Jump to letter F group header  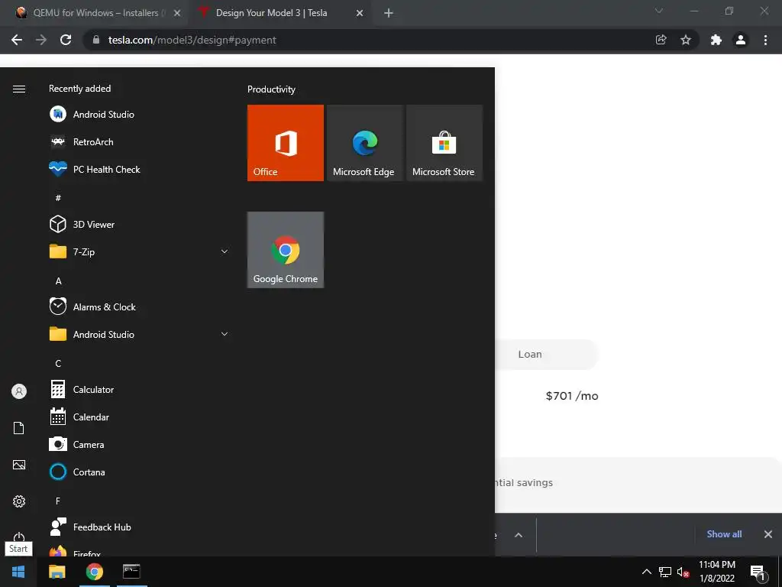tap(58, 501)
